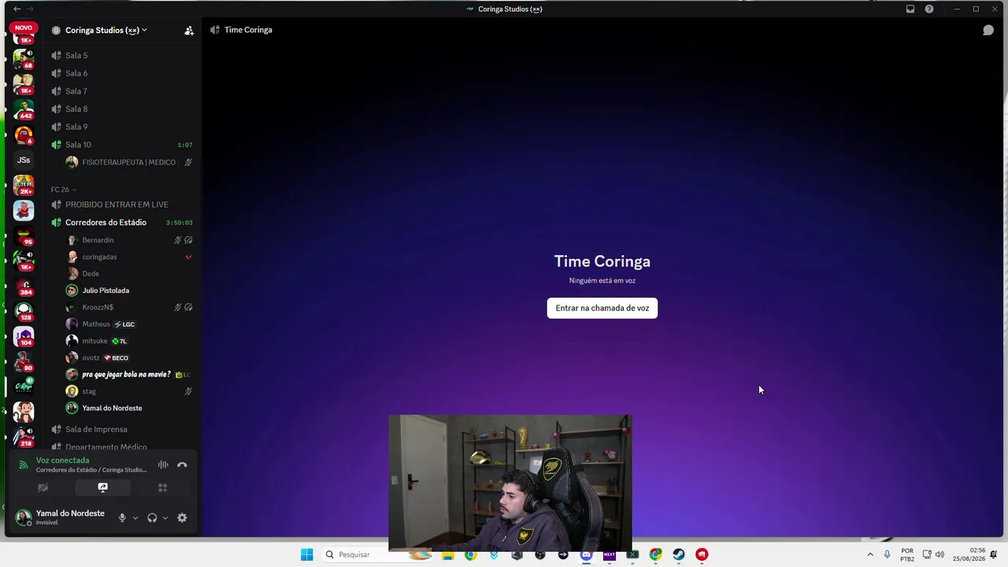Screen dimensions: 1008x567
Task: Click the POR PTB2 keyboard language indicator
Action: [x=907, y=554]
